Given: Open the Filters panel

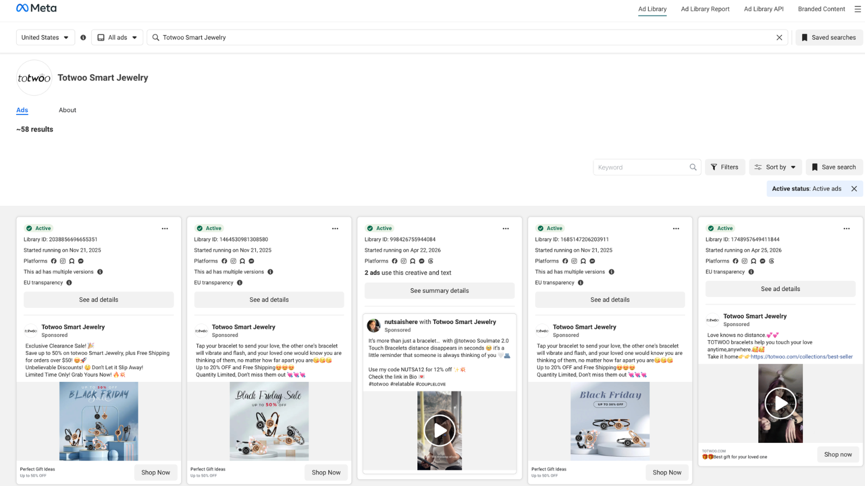Looking at the screenshot, I should click(x=724, y=167).
